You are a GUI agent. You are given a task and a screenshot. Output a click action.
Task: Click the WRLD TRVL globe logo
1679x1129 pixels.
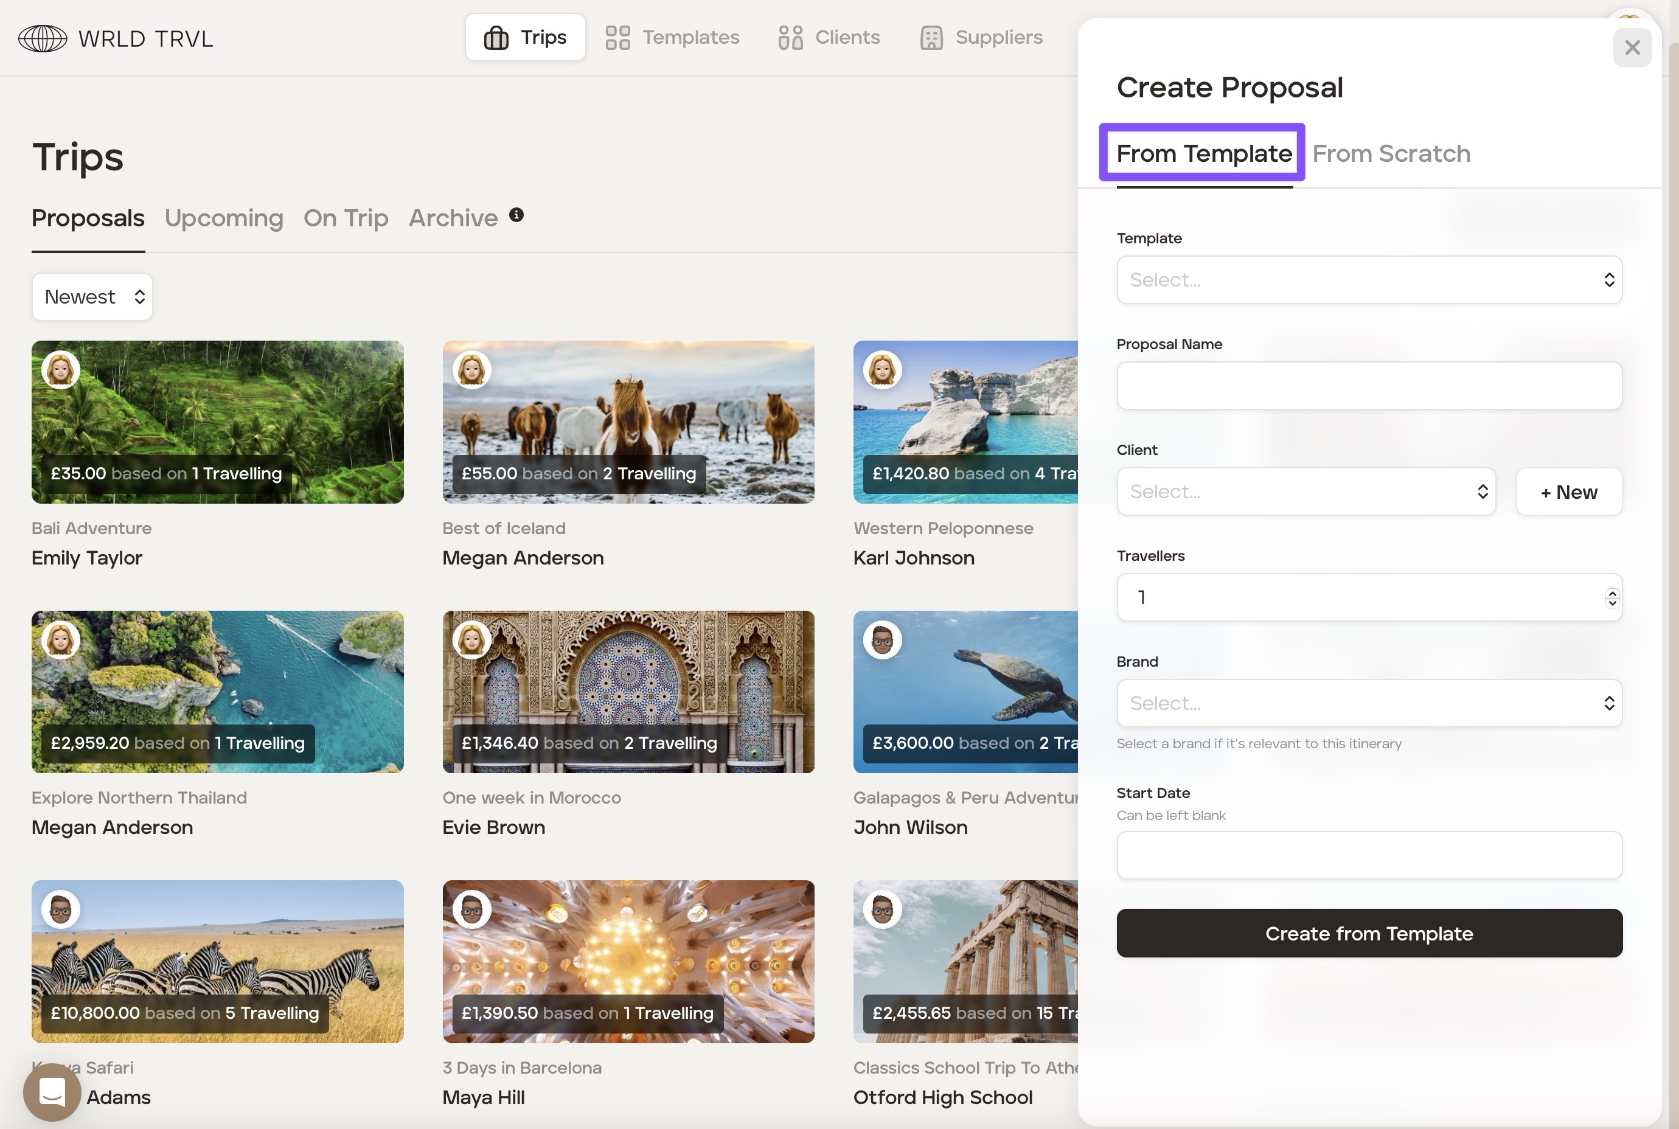(43, 38)
